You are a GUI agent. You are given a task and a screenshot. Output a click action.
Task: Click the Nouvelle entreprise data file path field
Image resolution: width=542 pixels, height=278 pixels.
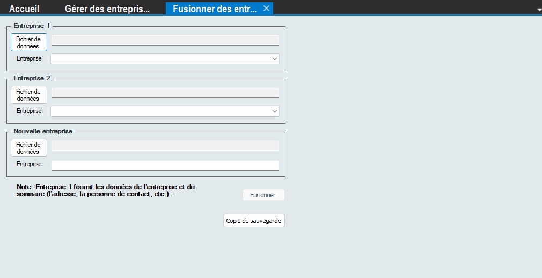pos(165,146)
